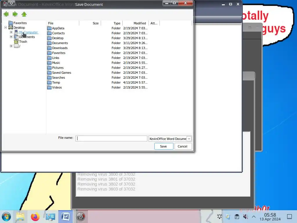Switch to the Word taskbar icon
This screenshot has height=223, width=297.
(66, 217)
